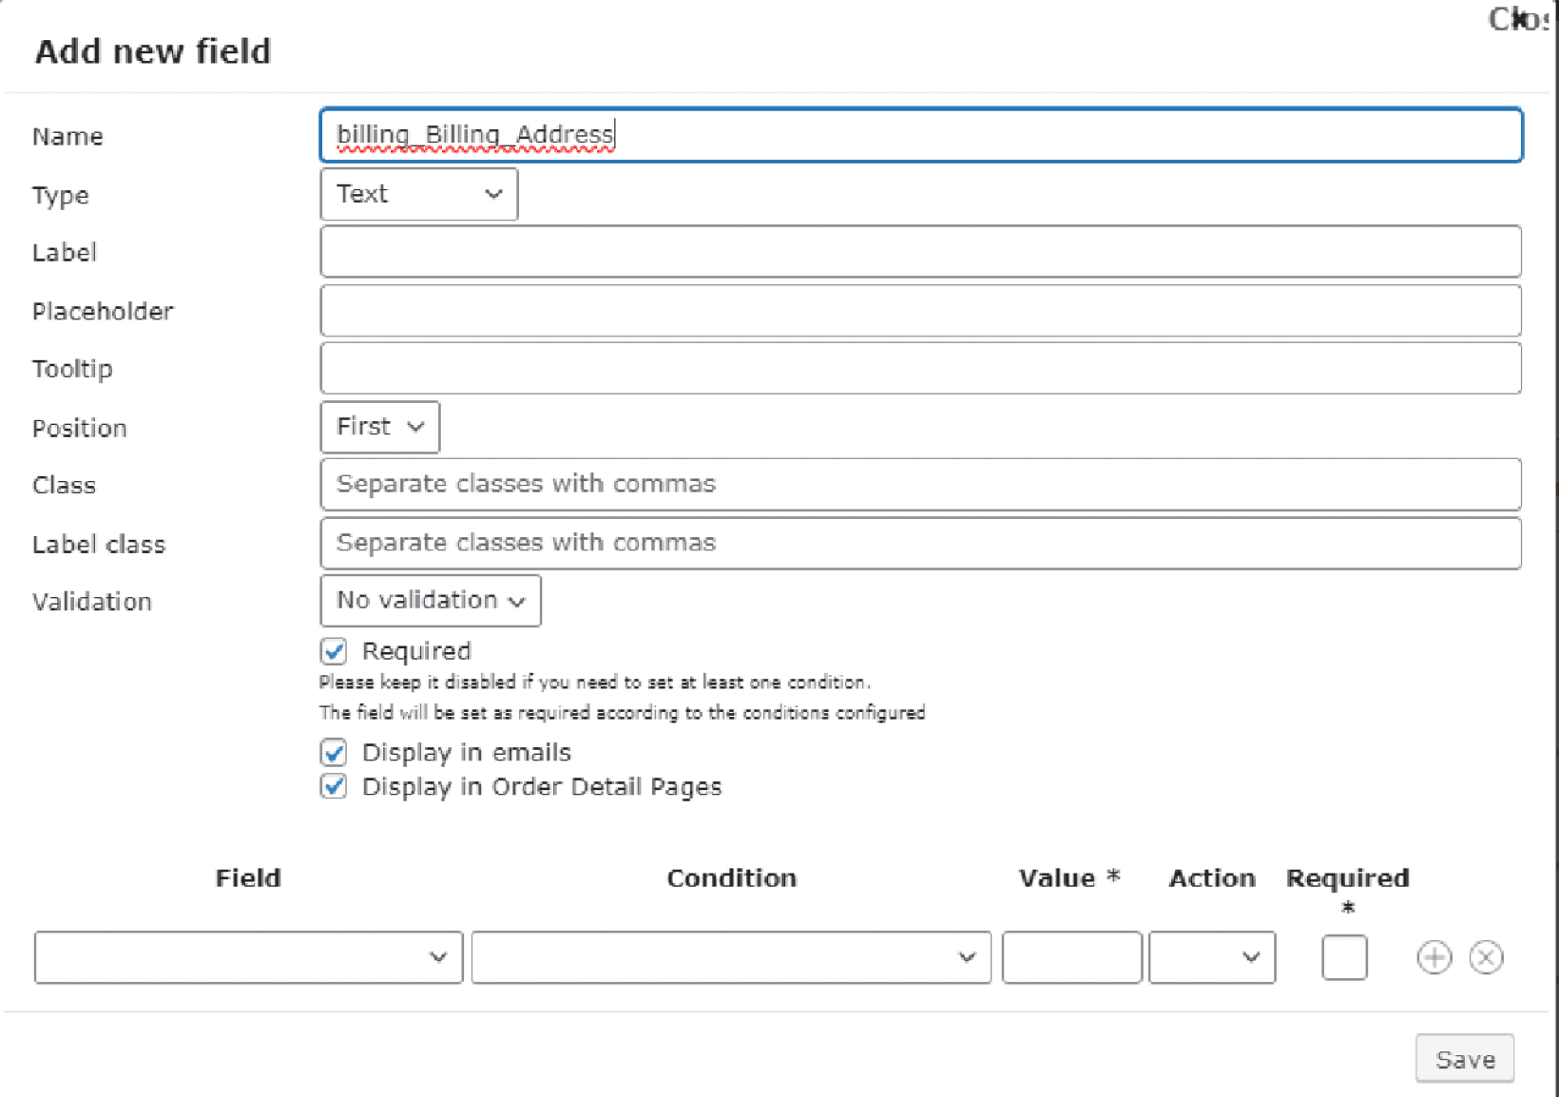Image resolution: width=1559 pixels, height=1097 pixels.
Task: Click the plus icon to add a condition row
Action: coord(1434,957)
